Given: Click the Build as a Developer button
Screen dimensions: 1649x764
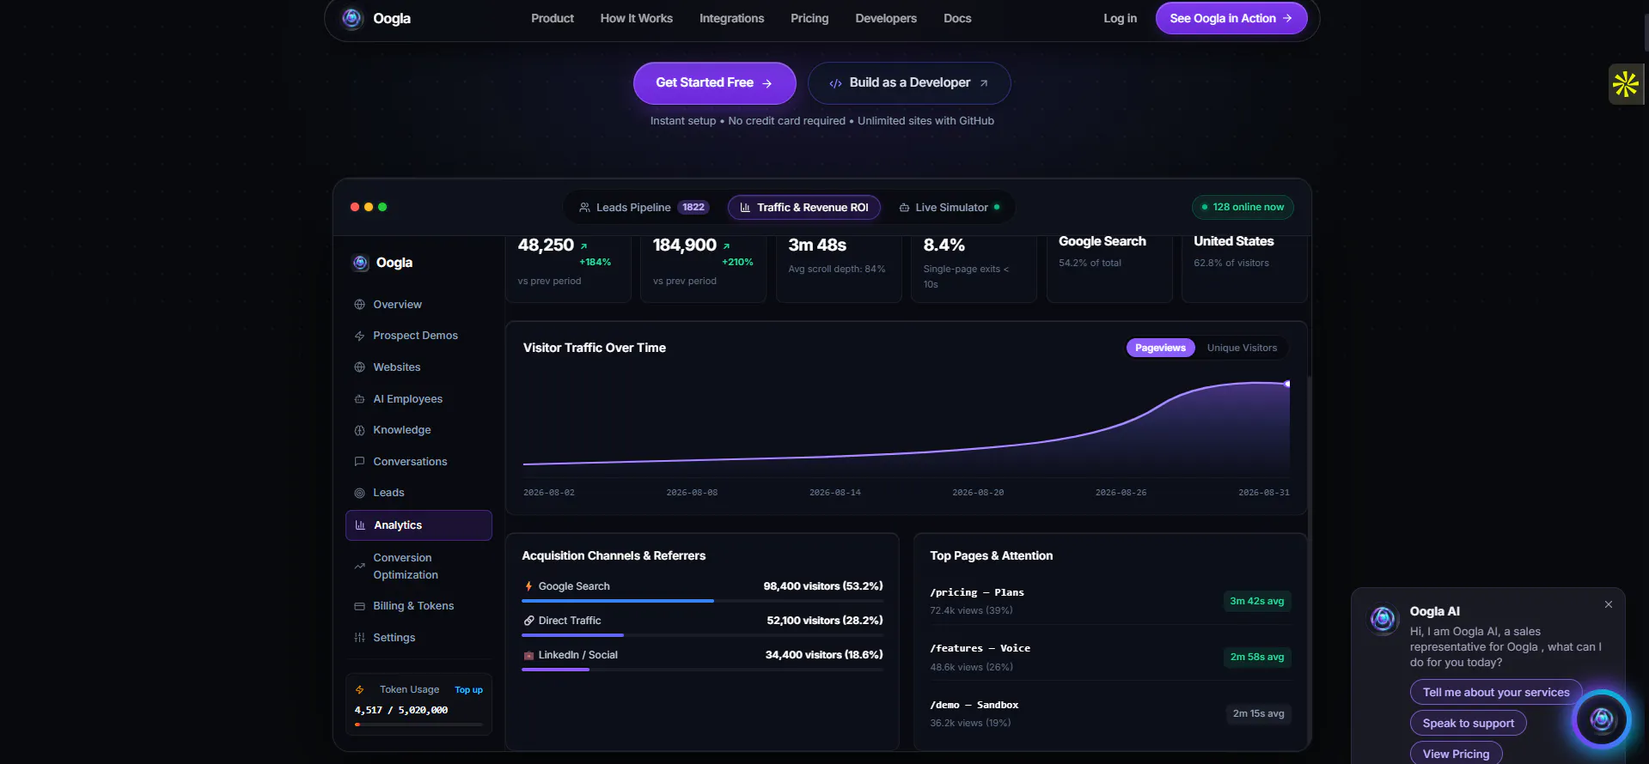Looking at the screenshot, I should coord(909,83).
